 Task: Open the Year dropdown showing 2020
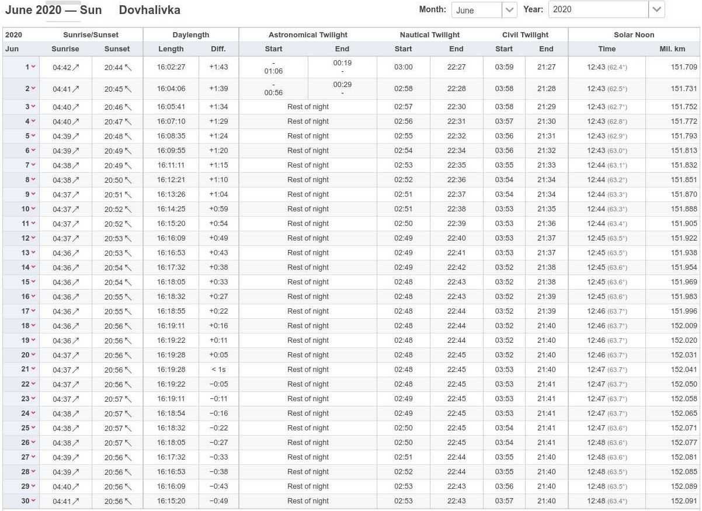(606, 10)
